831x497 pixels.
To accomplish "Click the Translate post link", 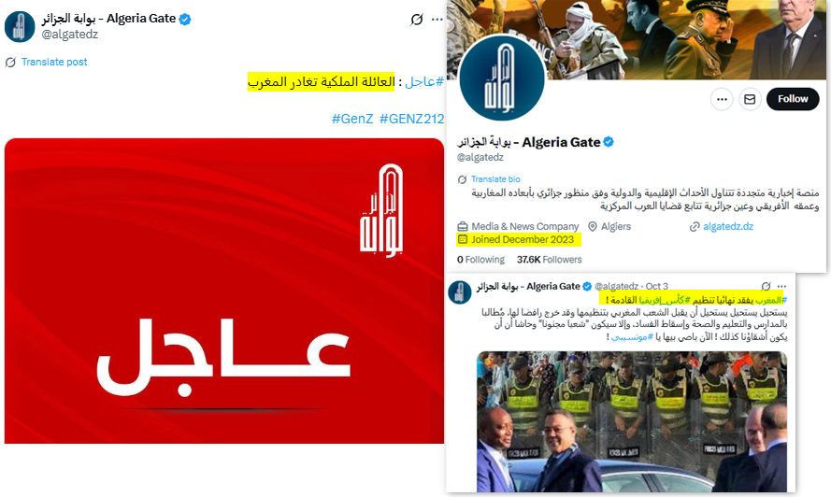I will click(x=54, y=62).
